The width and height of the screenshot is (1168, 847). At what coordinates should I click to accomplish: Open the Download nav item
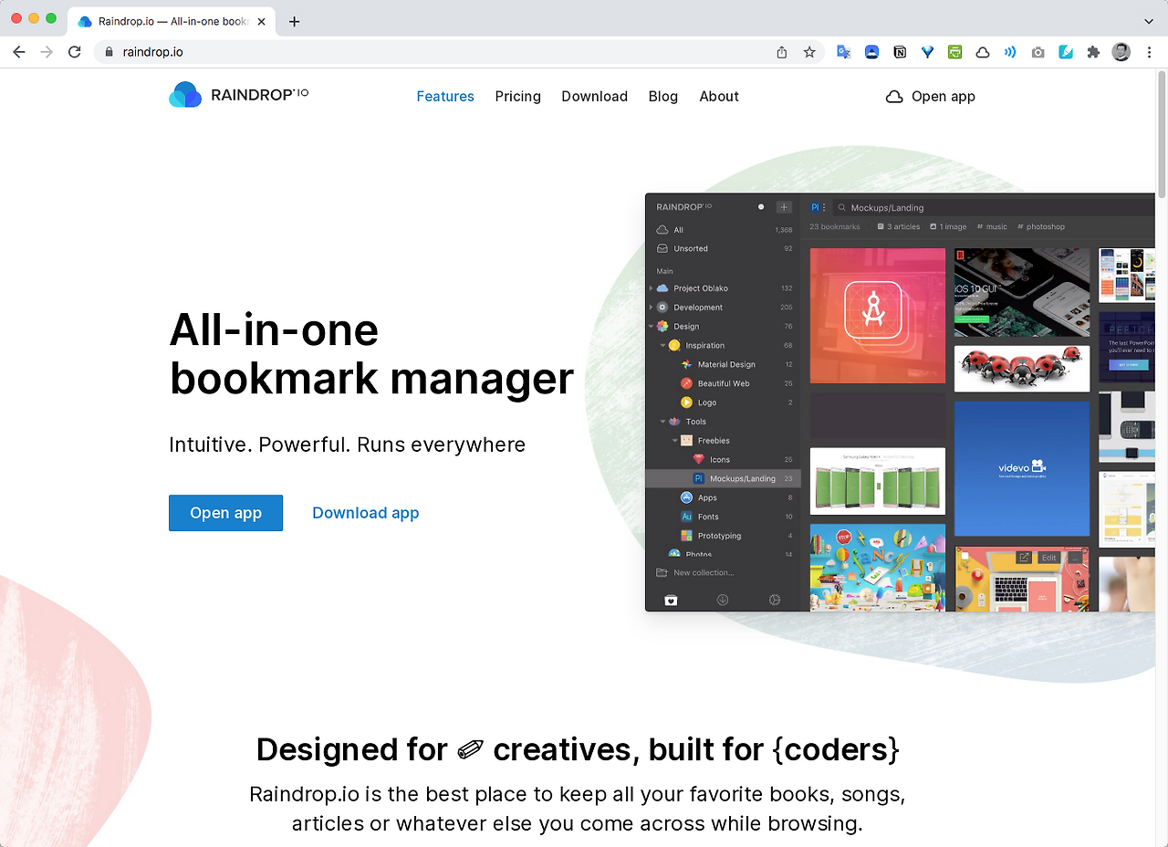tap(595, 96)
